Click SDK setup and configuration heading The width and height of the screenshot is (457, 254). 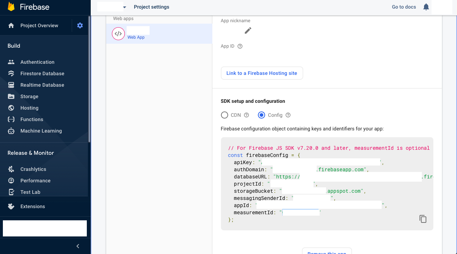(253, 101)
